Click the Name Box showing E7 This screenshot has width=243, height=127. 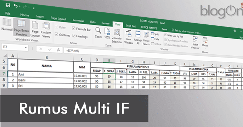13,47
